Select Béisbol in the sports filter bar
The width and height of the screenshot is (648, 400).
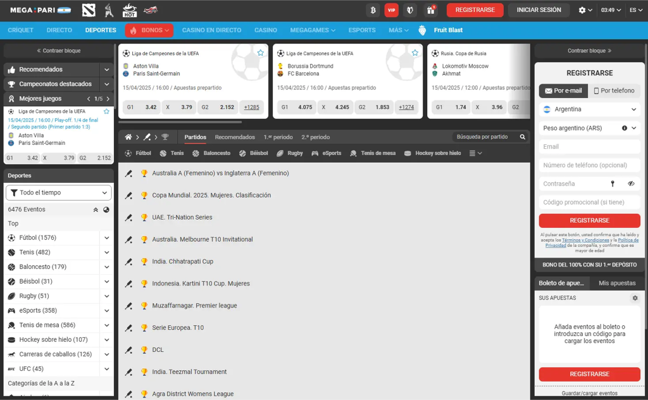coord(253,153)
